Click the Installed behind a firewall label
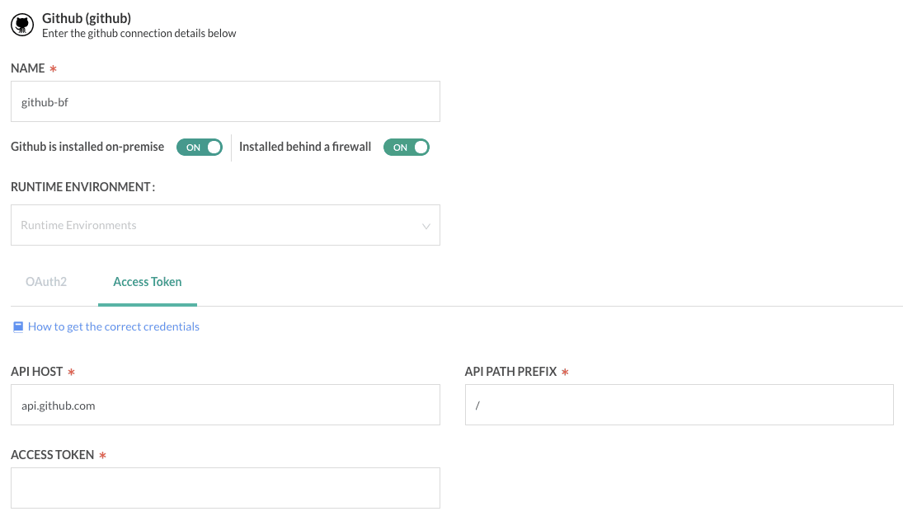903x516 pixels. tap(305, 147)
